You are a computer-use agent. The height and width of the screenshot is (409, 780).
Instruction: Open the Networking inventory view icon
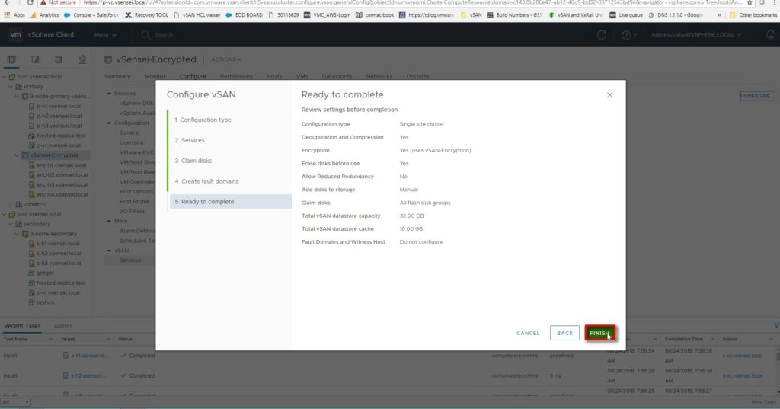[x=82, y=59]
